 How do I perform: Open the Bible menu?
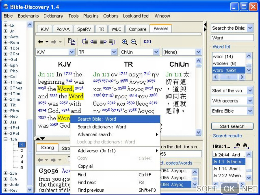tap(8, 16)
